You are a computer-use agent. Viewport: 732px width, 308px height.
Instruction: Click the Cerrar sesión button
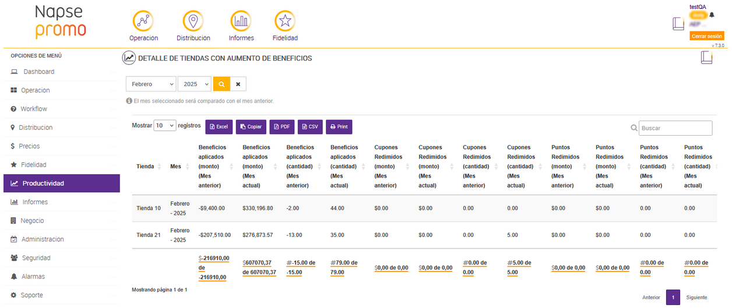pyautogui.click(x=706, y=36)
